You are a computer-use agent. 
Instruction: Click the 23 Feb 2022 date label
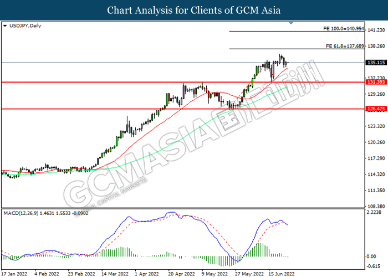coord(81,274)
